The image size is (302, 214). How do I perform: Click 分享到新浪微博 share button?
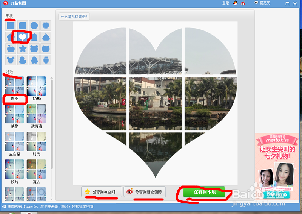coord(145,192)
